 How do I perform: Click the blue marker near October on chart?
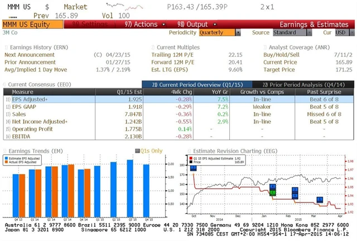(193, 167)
